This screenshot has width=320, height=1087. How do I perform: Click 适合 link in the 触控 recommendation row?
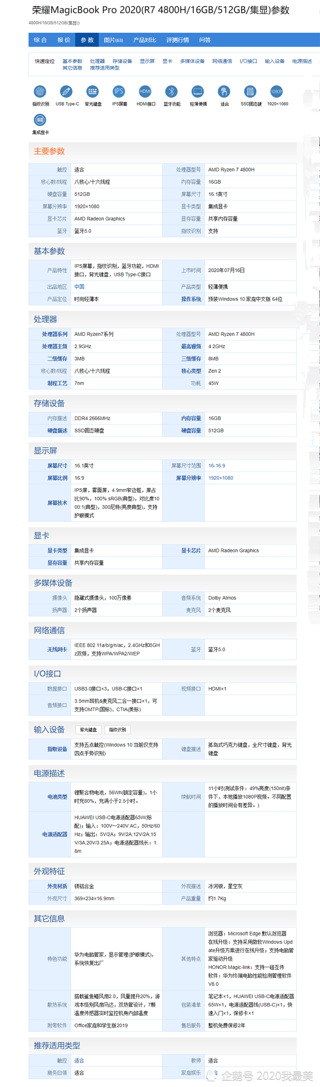79,1060
